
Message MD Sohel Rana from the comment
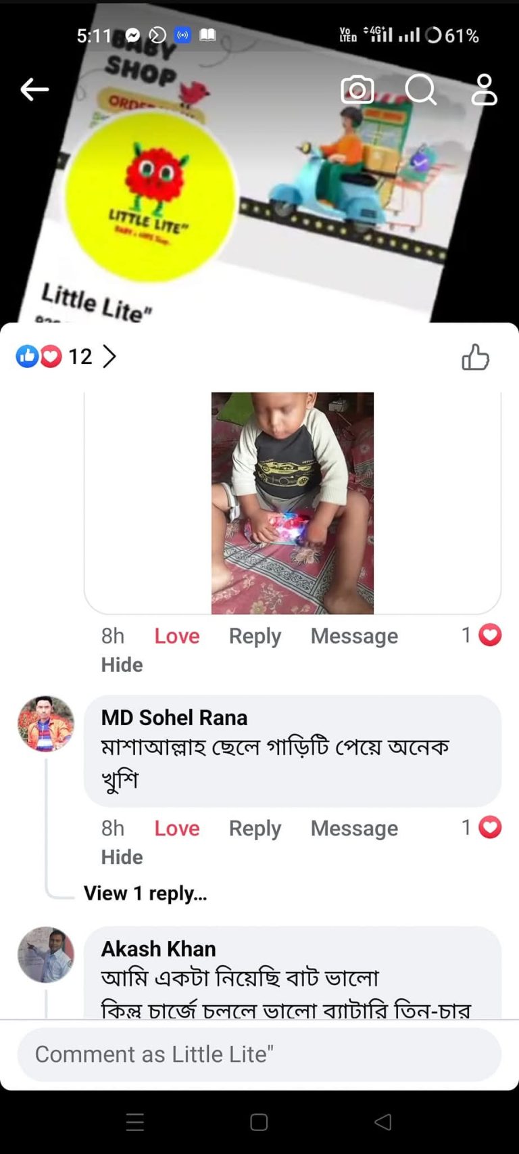[x=354, y=828]
